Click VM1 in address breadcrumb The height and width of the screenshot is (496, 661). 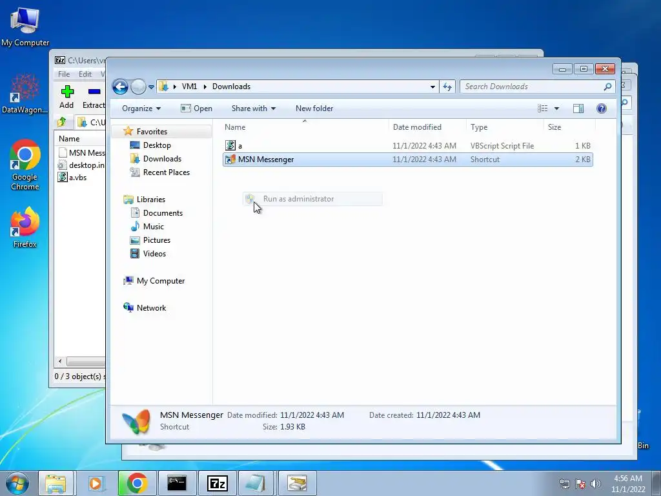click(x=189, y=87)
